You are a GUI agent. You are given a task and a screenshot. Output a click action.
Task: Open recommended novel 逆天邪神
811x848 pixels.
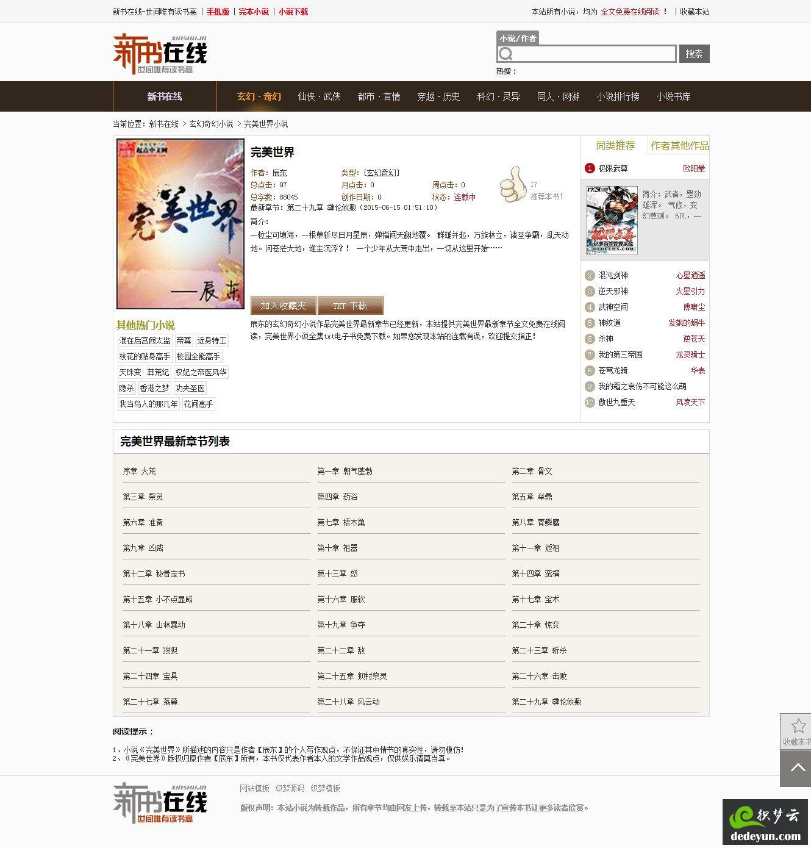[x=613, y=292]
